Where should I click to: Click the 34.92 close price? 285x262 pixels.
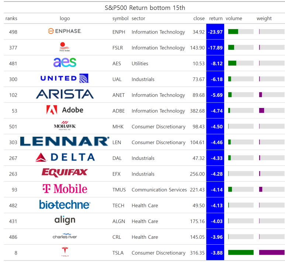[199, 32]
